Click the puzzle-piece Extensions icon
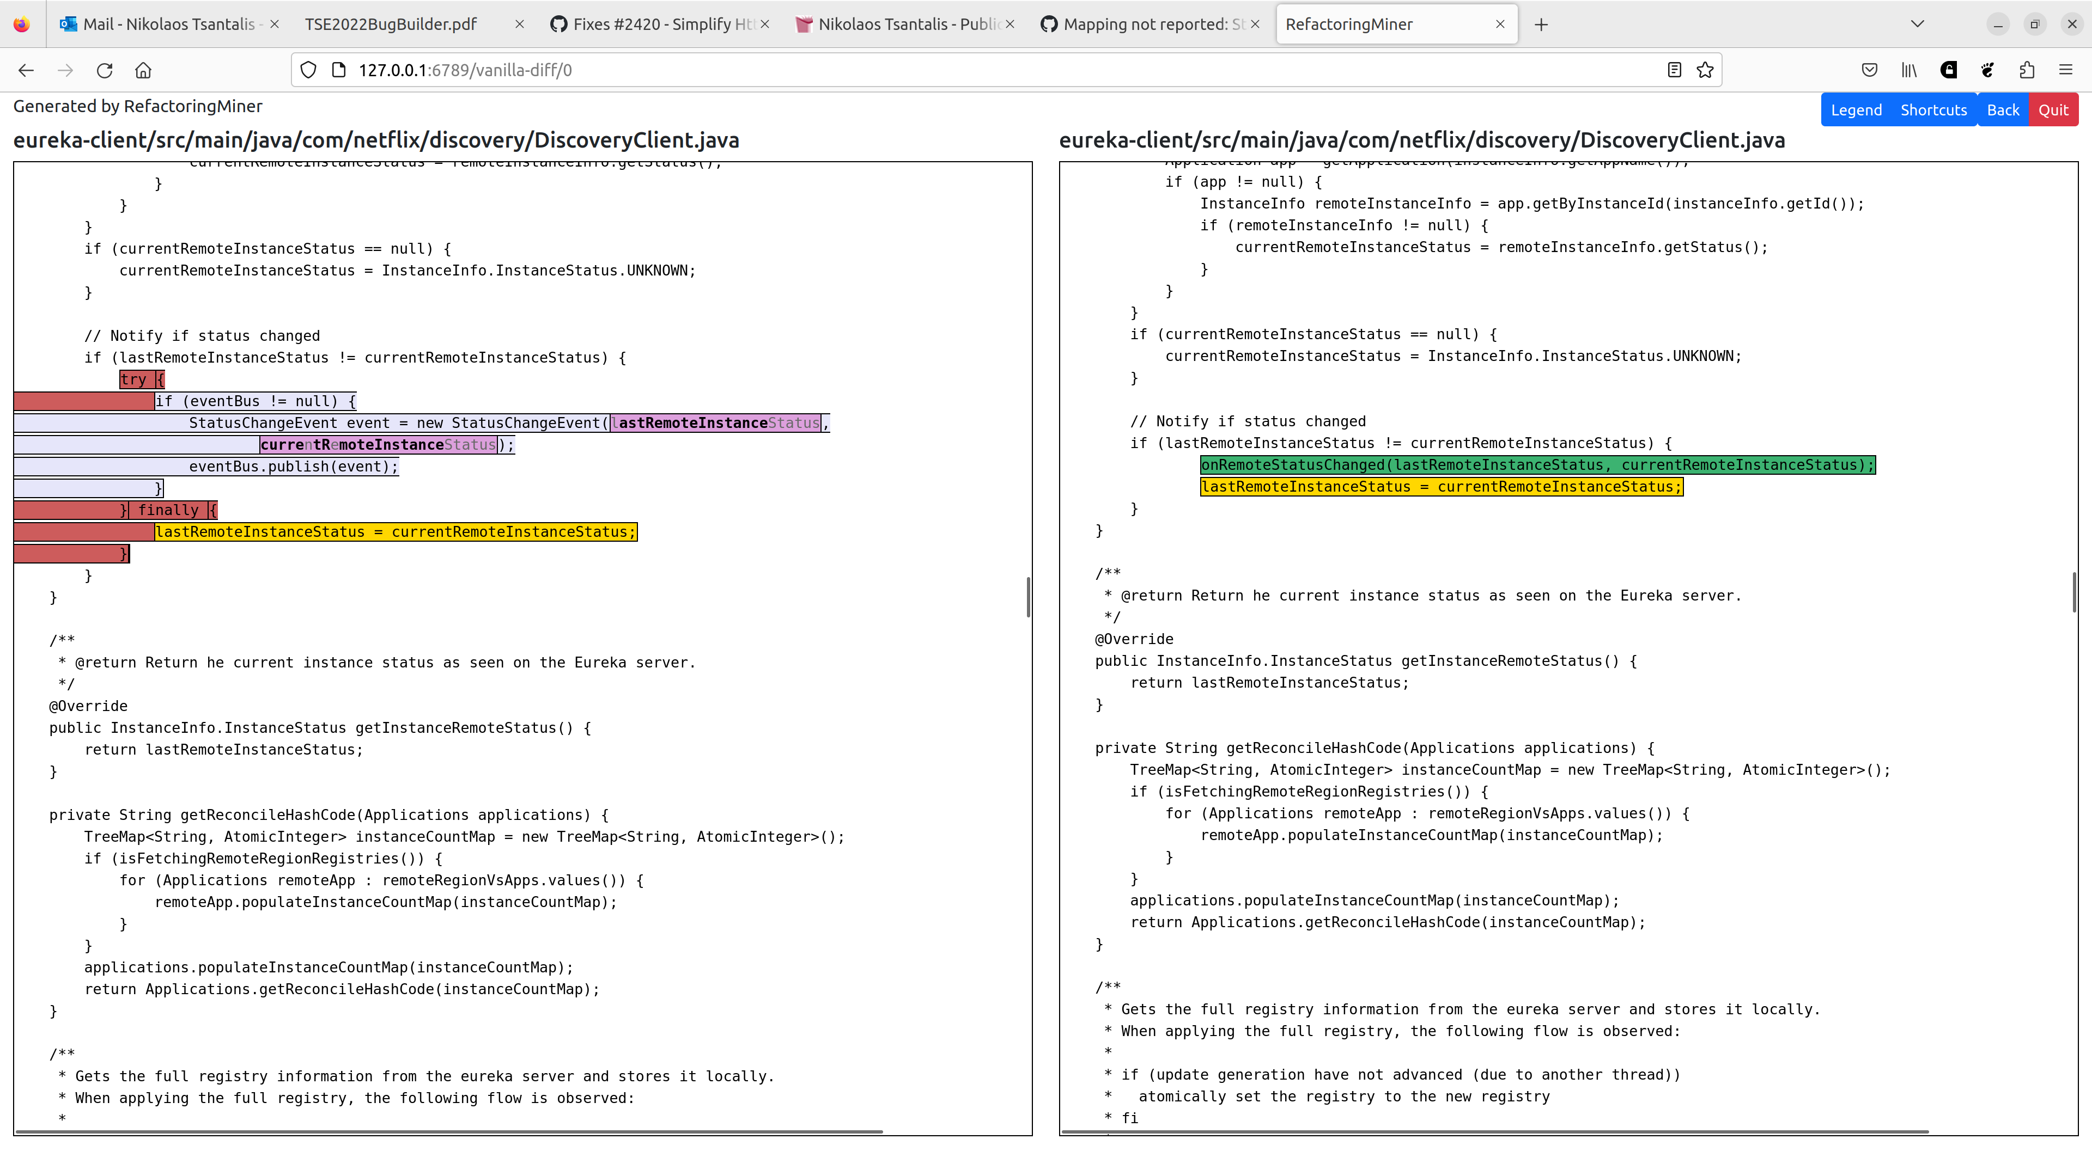 pyautogui.click(x=2026, y=70)
